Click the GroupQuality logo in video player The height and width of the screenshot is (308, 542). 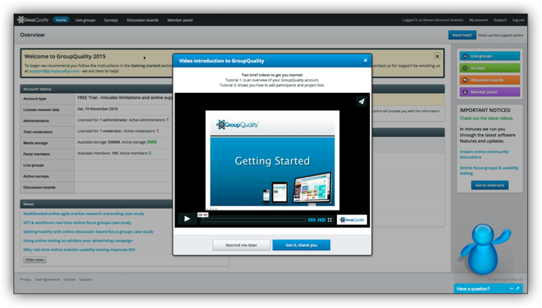pyautogui.click(x=352, y=220)
